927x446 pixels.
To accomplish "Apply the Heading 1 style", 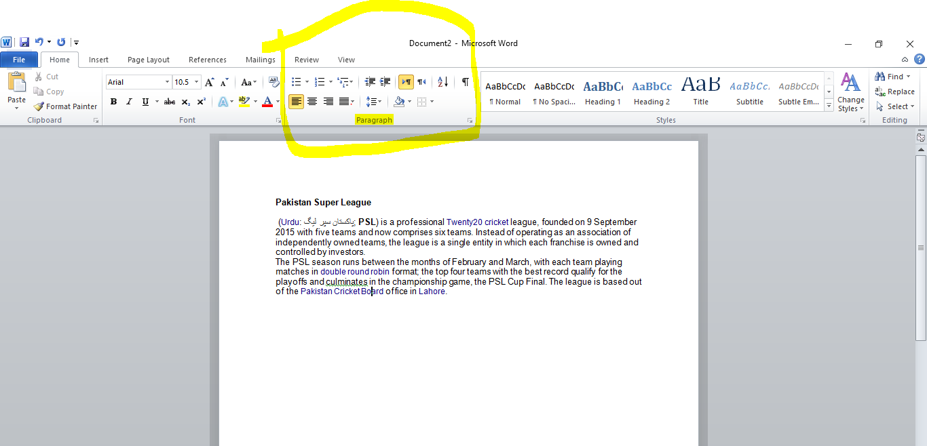I will click(603, 90).
